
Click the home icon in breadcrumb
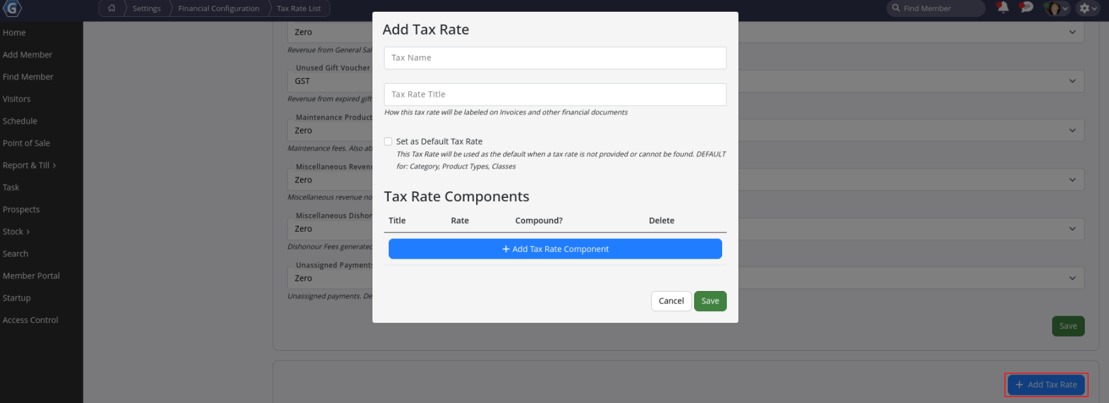tap(112, 8)
